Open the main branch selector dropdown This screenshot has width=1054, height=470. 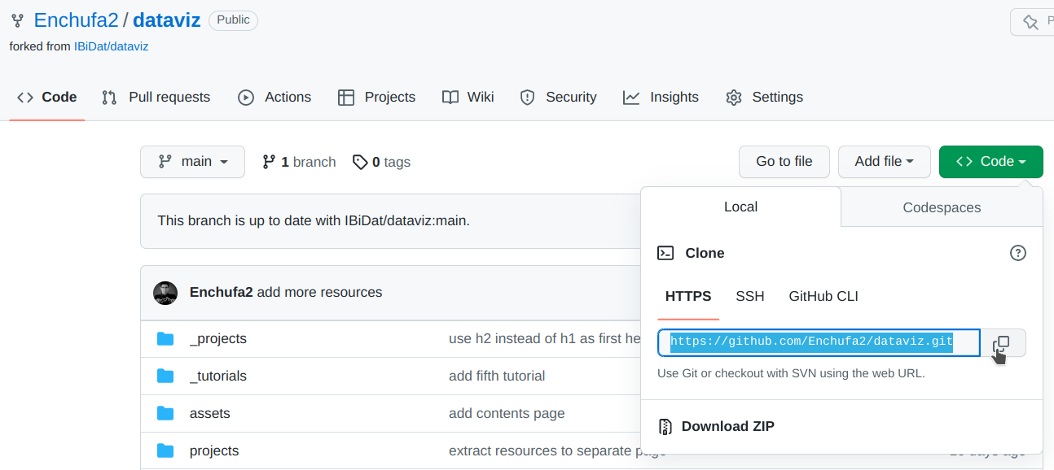click(x=192, y=162)
